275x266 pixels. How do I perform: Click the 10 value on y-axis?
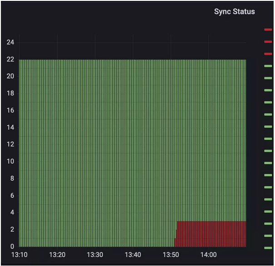point(10,161)
